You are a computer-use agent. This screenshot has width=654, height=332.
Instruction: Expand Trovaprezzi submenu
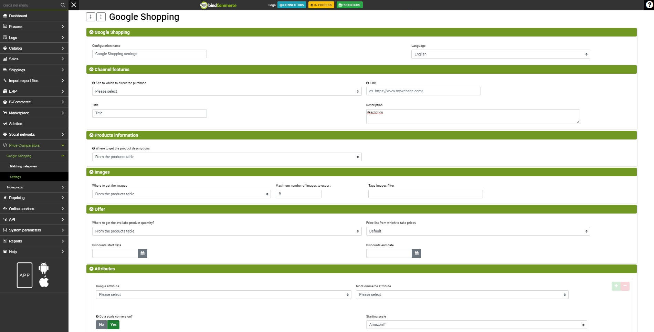(x=34, y=187)
